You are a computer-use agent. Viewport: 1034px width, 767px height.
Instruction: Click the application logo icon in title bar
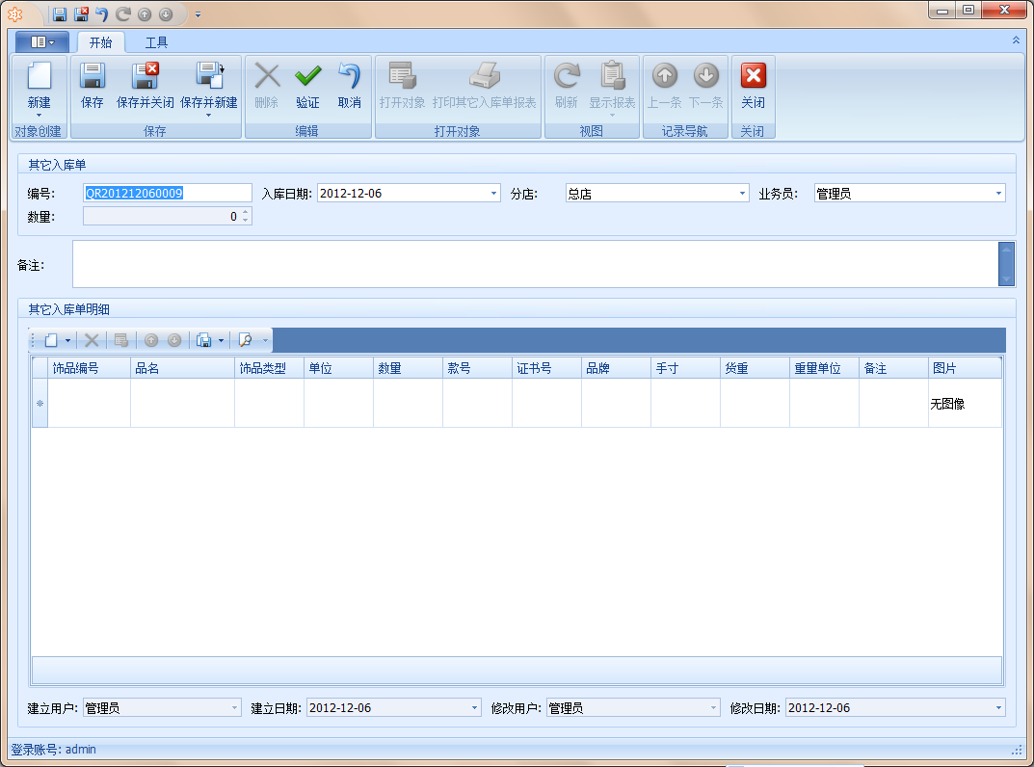[14, 13]
